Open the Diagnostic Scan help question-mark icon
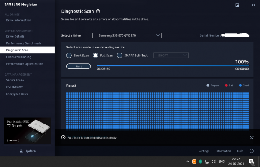 click(x=98, y=11)
